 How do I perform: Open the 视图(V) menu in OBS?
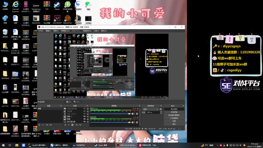tap(56, 31)
